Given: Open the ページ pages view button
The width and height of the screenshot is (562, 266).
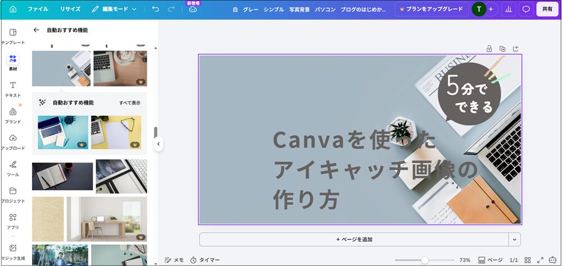Looking at the screenshot, I should [490, 260].
